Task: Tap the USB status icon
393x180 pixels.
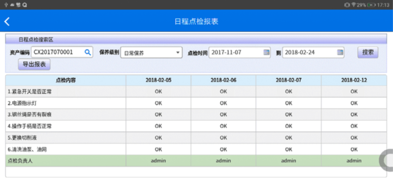Action: (x=6, y=5)
